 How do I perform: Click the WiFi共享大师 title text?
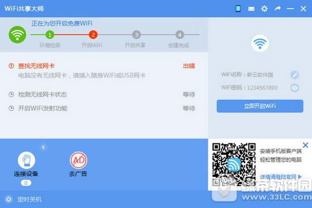24,9
